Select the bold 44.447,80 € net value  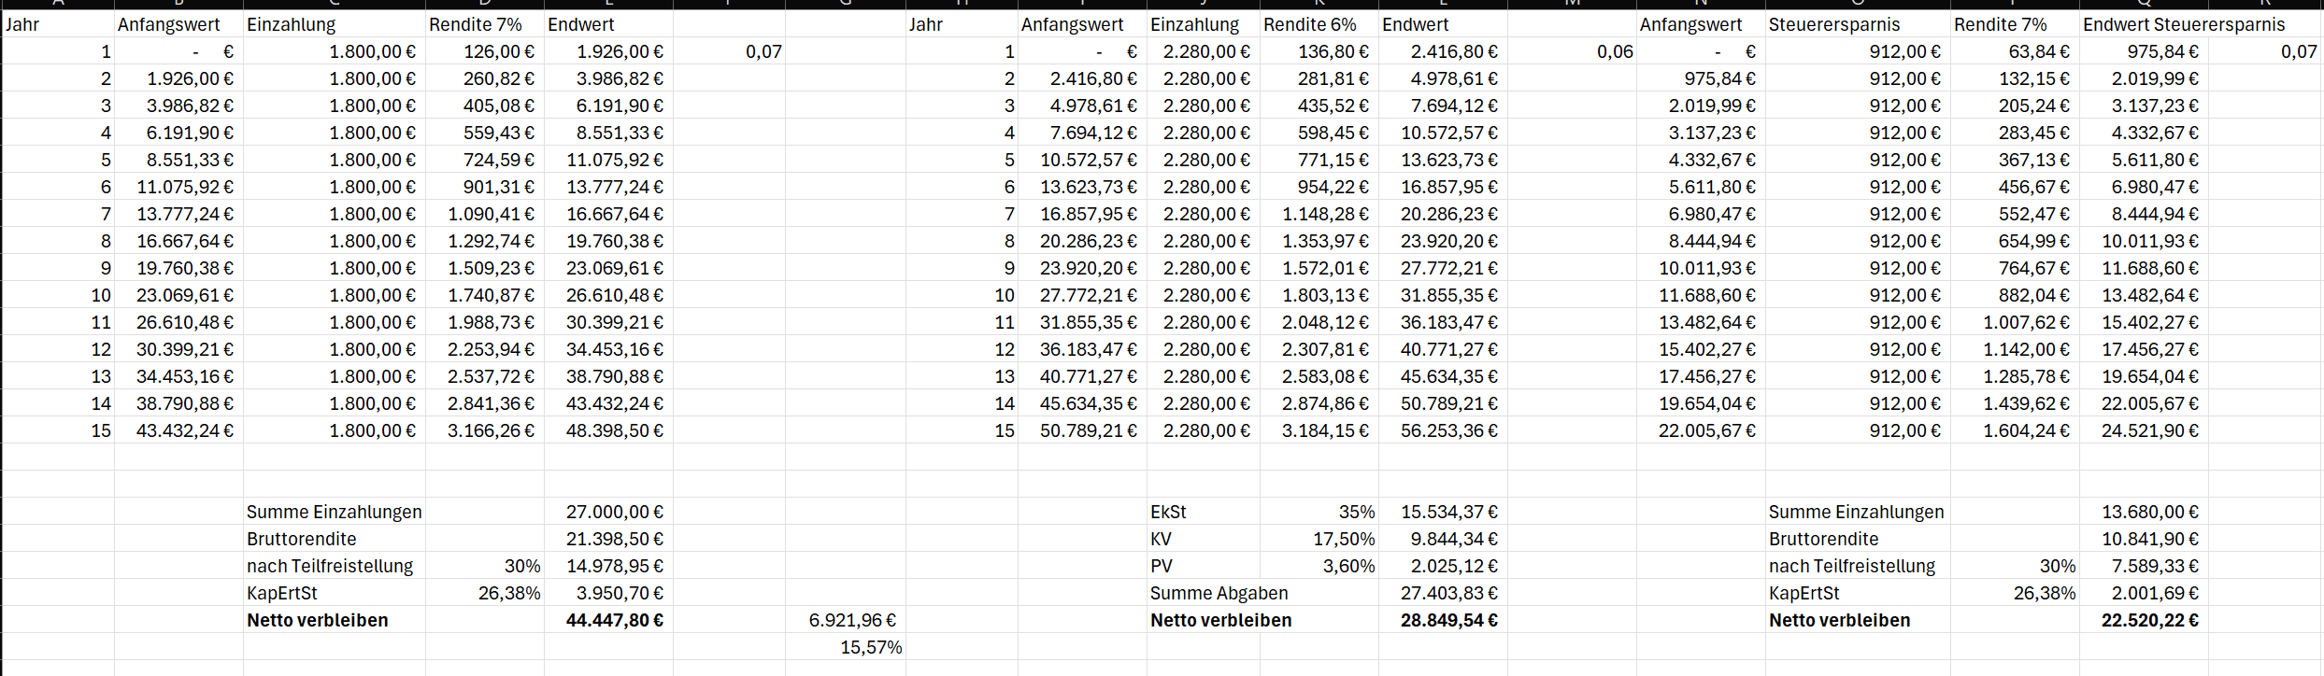click(614, 620)
